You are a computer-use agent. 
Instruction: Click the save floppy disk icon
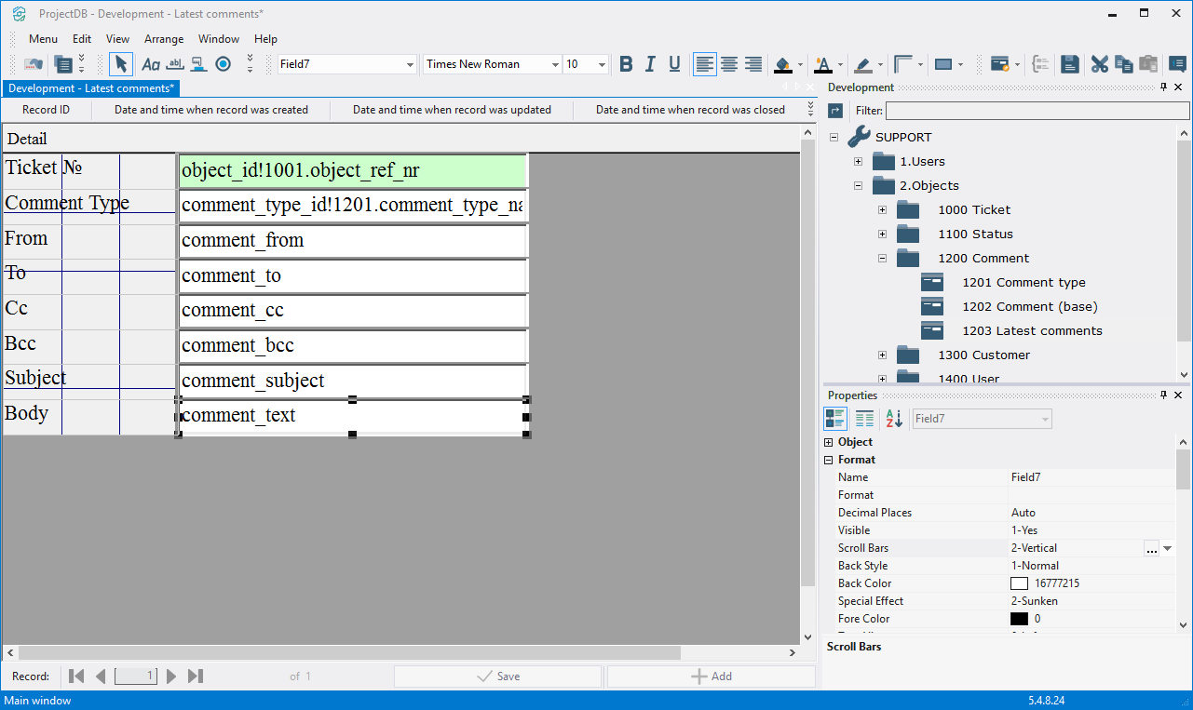(1070, 64)
